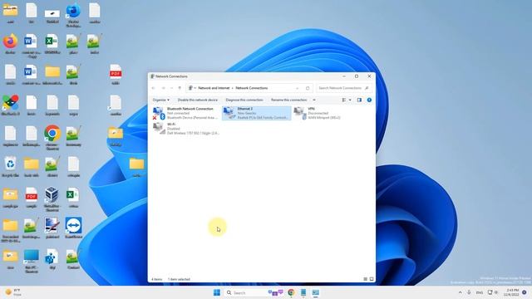The image size is (532, 299).
Task: Select the TeamViewer desktop shortcut
Action: [x=73, y=228]
